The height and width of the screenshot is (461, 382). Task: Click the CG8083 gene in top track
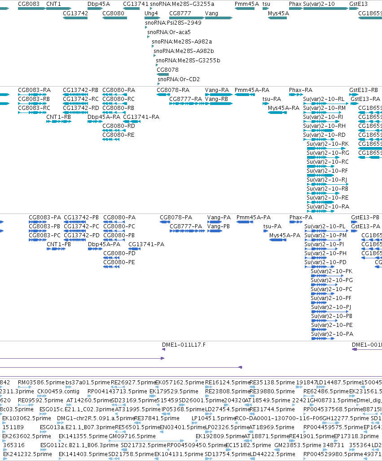32,9
